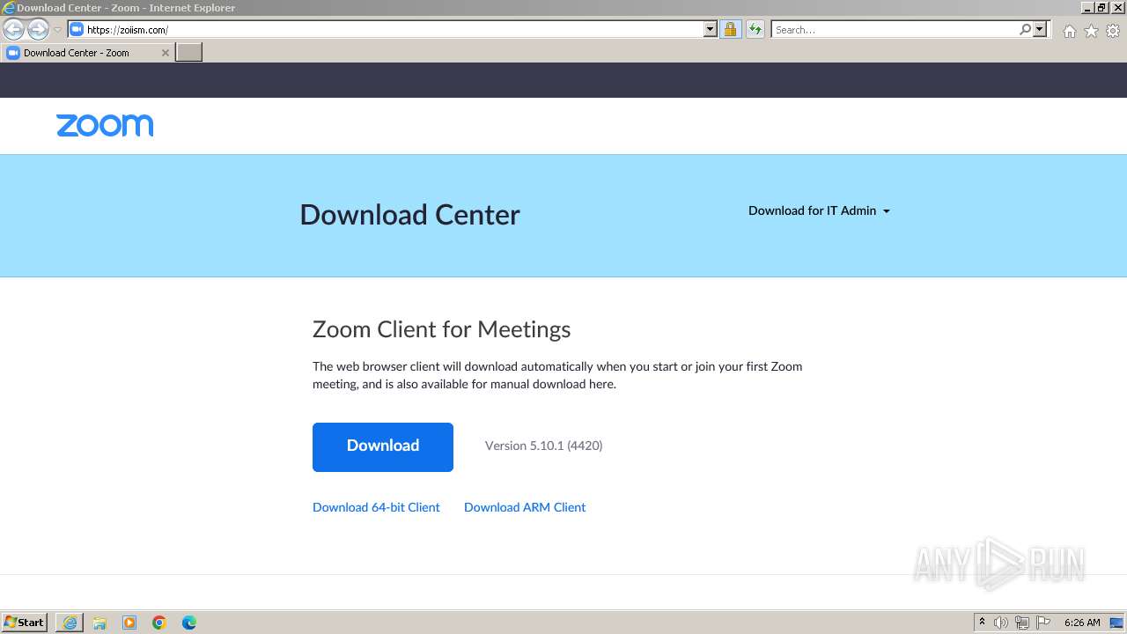Minimize the Internet Explorer window

1088,7
